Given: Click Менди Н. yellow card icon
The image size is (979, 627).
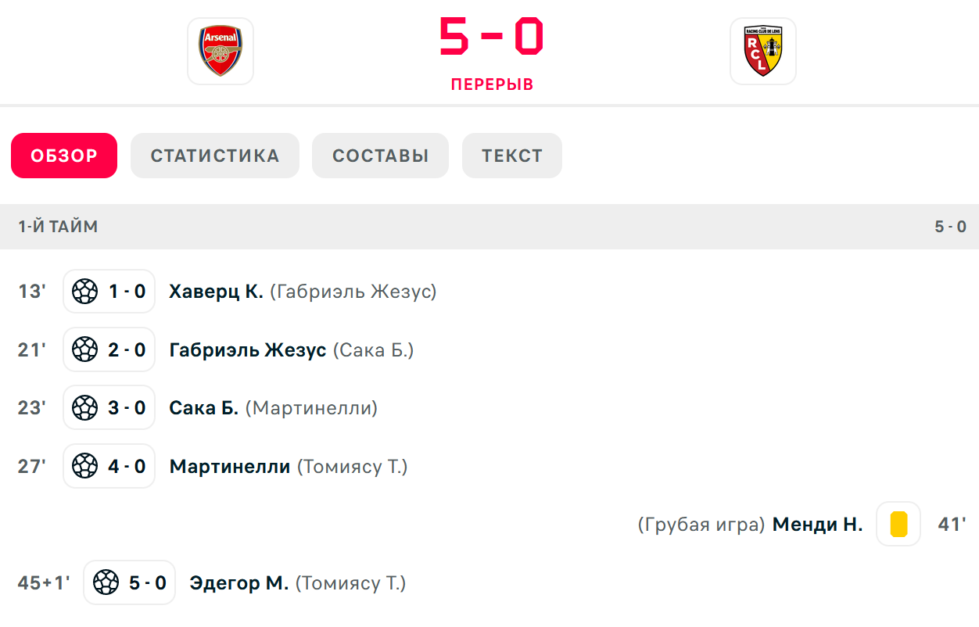Looking at the screenshot, I should 898,524.
